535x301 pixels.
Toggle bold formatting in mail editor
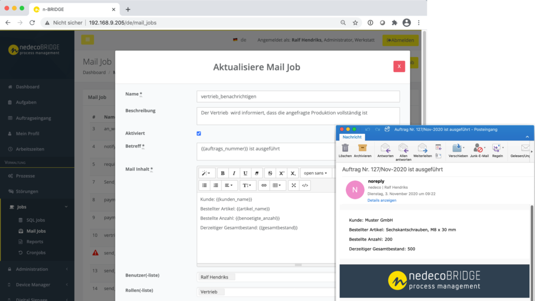pyautogui.click(x=223, y=173)
